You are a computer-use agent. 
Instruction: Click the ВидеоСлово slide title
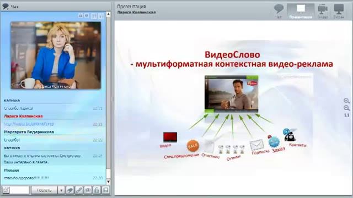point(232,54)
